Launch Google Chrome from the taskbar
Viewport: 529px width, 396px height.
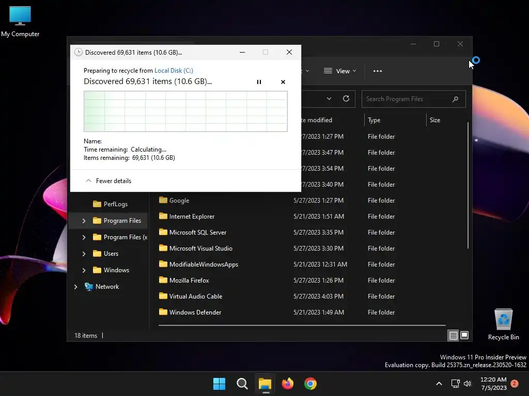(x=310, y=384)
